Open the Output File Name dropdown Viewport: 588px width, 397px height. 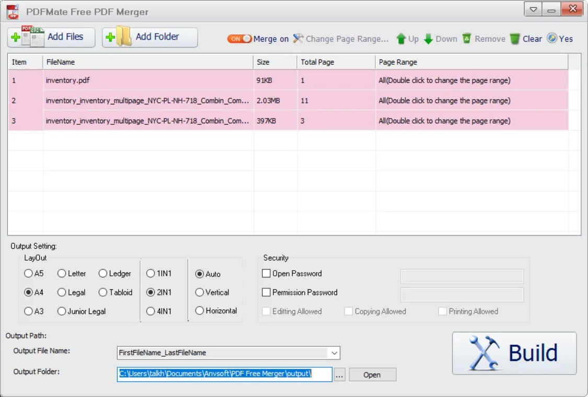point(334,353)
